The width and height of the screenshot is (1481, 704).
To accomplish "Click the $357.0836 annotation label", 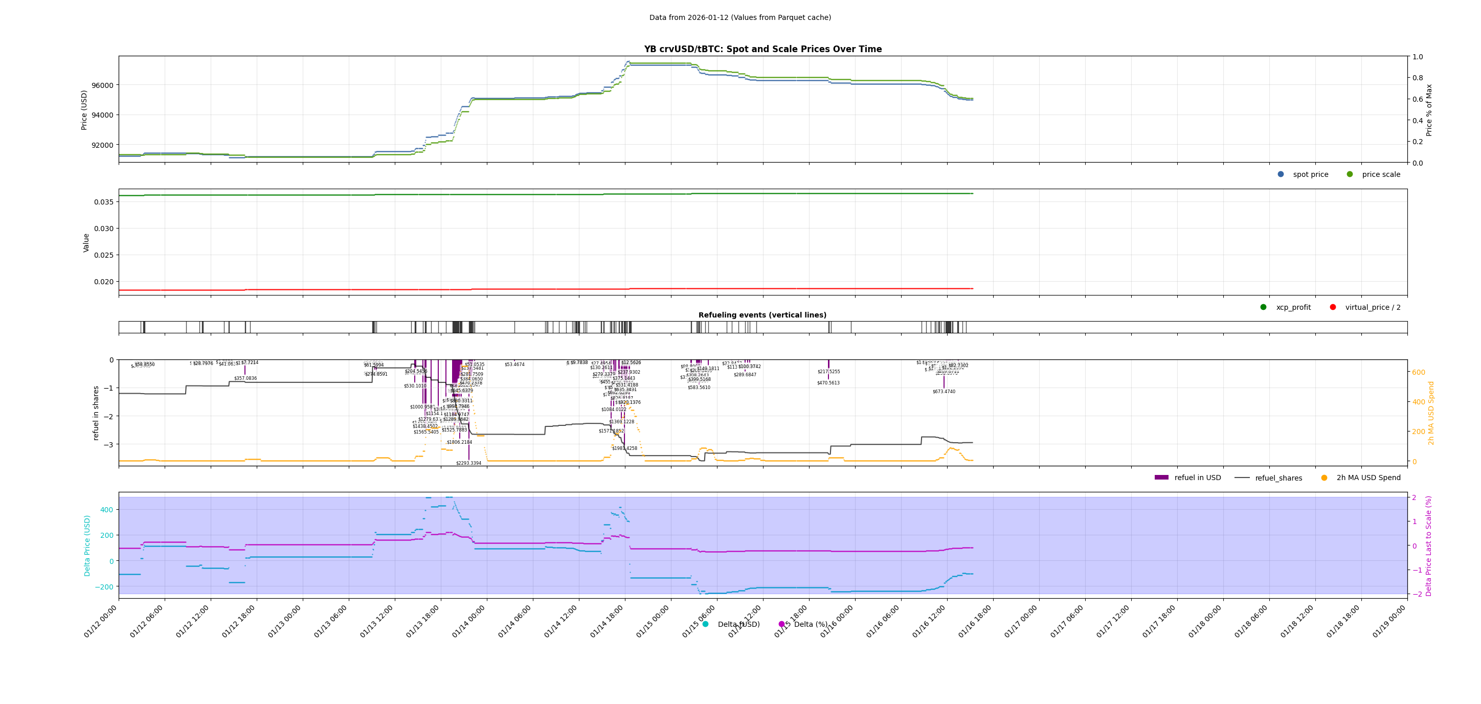I will 245,378.
